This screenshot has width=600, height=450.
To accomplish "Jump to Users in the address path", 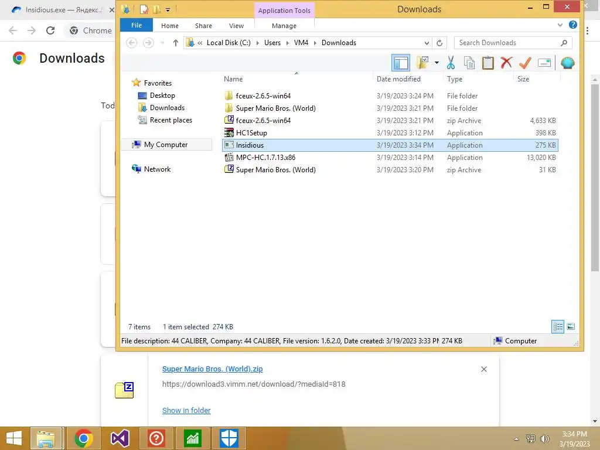I will (x=272, y=43).
